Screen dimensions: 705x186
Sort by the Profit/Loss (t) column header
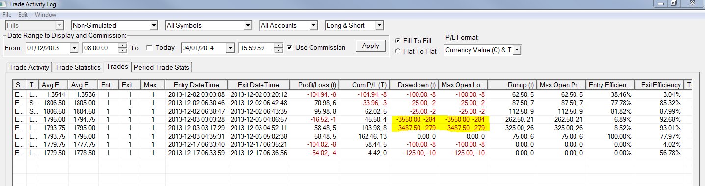click(314, 85)
